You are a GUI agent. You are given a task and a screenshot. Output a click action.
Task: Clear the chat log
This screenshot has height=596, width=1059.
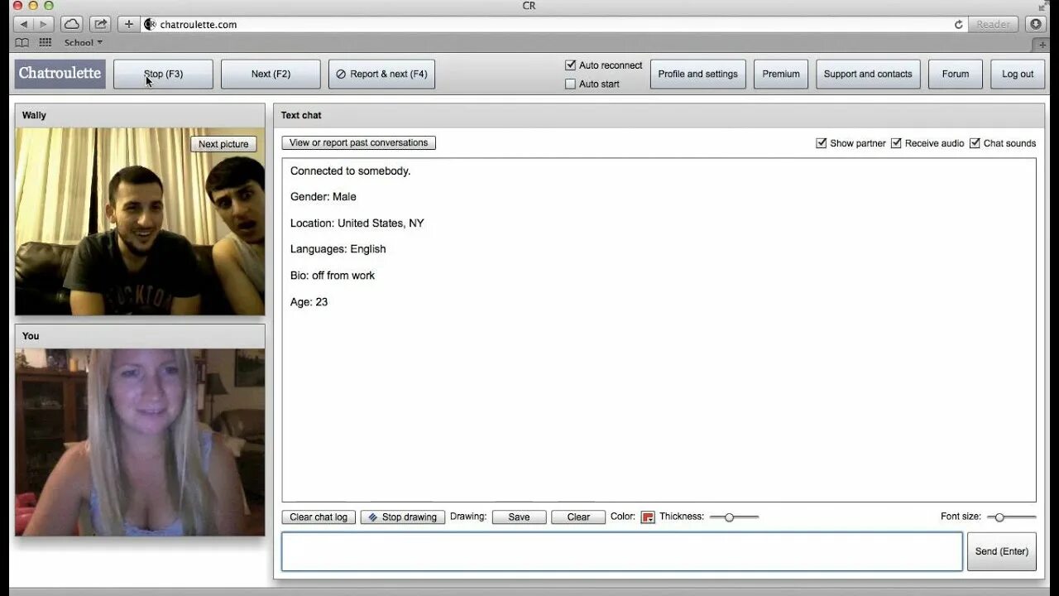pyautogui.click(x=319, y=517)
